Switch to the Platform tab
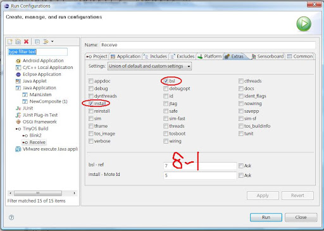The height and width of the screenshot is (231, 324). (x=209, y=56)
